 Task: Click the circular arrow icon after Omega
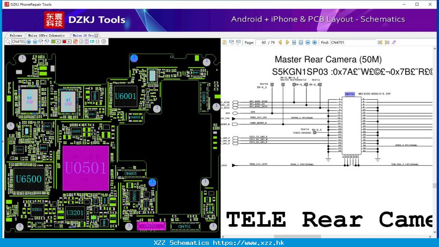104,42
